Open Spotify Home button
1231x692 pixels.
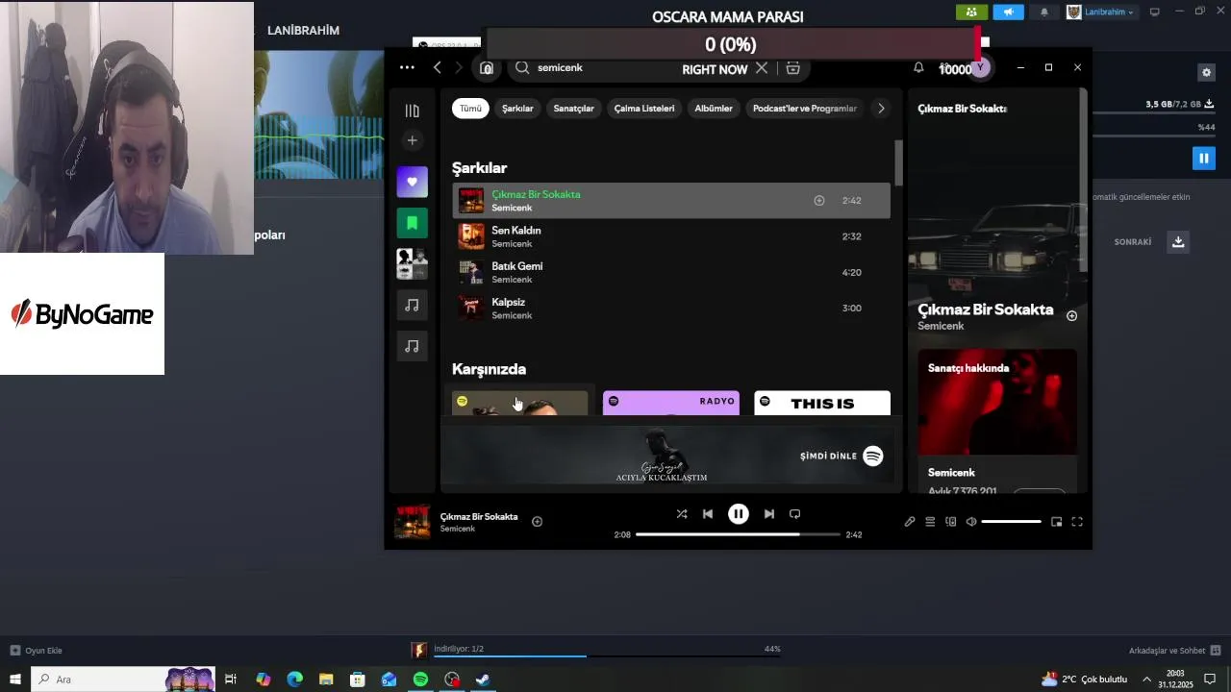pyautogui.click(x=487, y=67)
